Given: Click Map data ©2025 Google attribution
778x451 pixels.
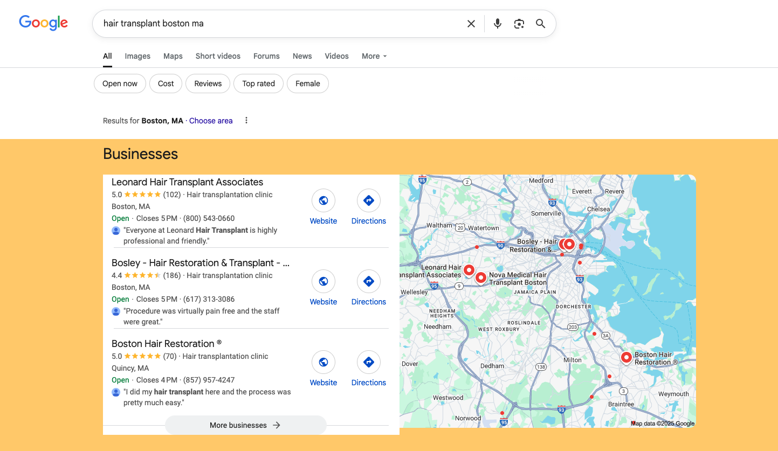Looking at the screenshot, I should click(663, 424).
